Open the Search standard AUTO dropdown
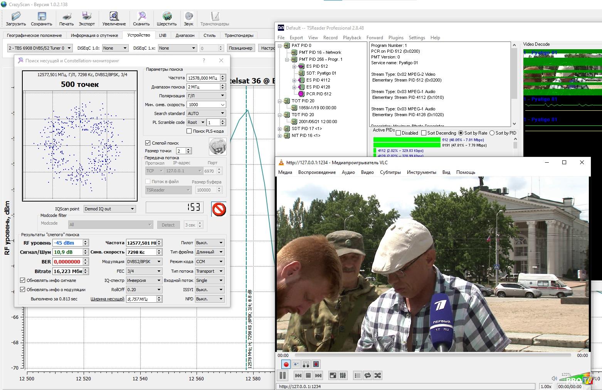The image size is (602, 390). [x=206, y=113]
